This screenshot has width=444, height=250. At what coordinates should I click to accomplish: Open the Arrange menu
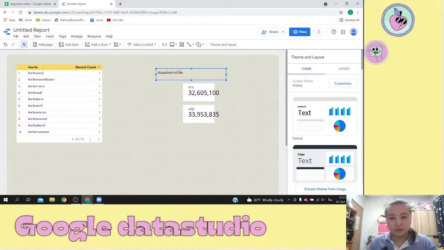click(77, 36)
